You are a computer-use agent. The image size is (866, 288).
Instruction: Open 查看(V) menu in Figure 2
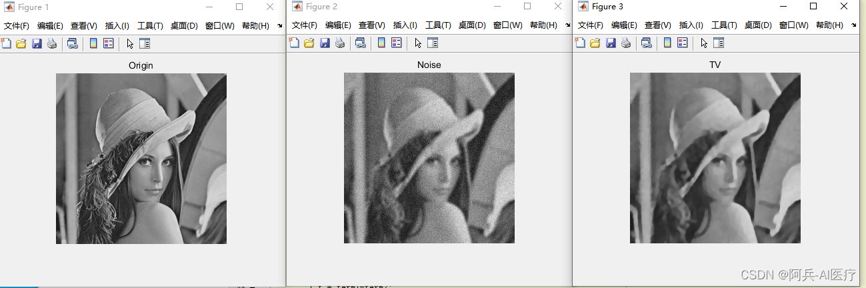tap(371, 25)
